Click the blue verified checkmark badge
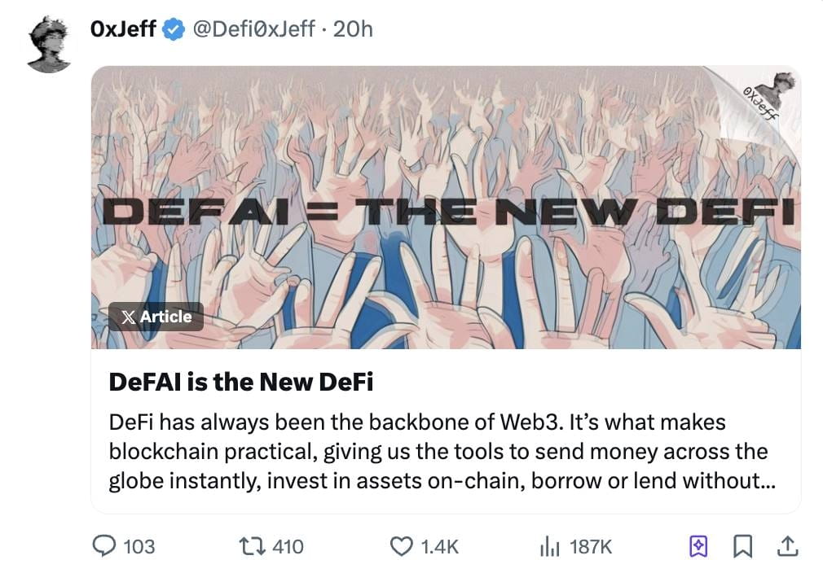Image resolution: width=823 pixels, height=573 pixels. coord(174,29)
